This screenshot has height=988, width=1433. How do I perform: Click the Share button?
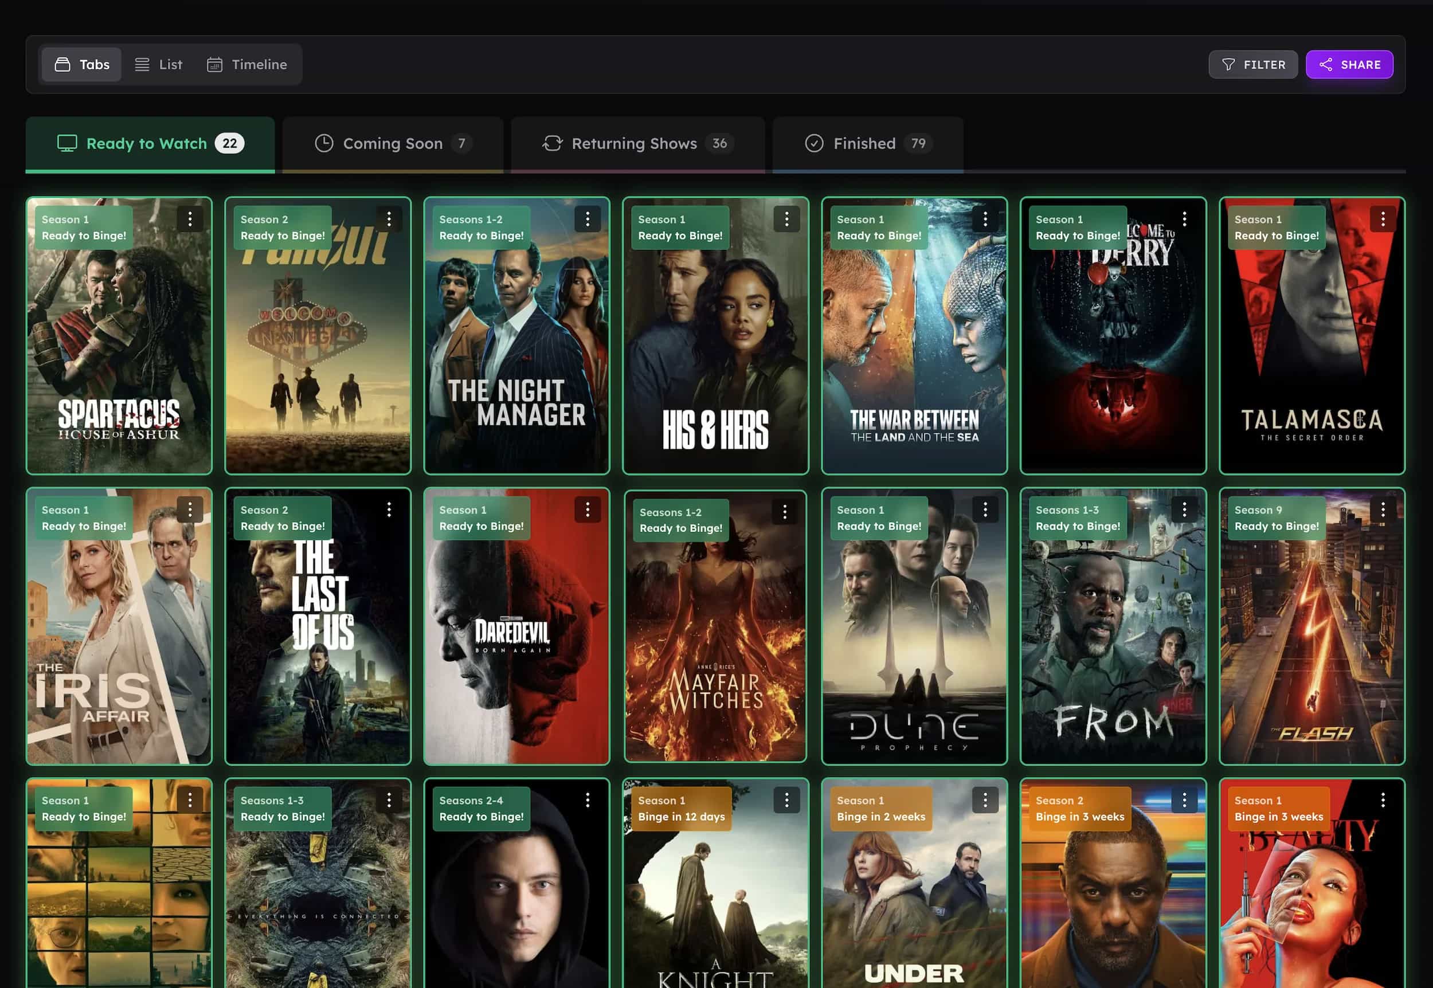tap(1349, 64)
